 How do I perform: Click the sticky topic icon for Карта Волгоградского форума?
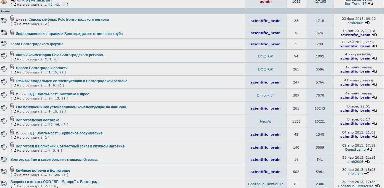point(4,44)
